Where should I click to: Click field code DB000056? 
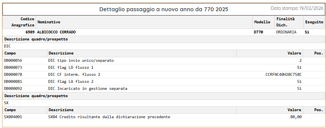click(13, 61)
